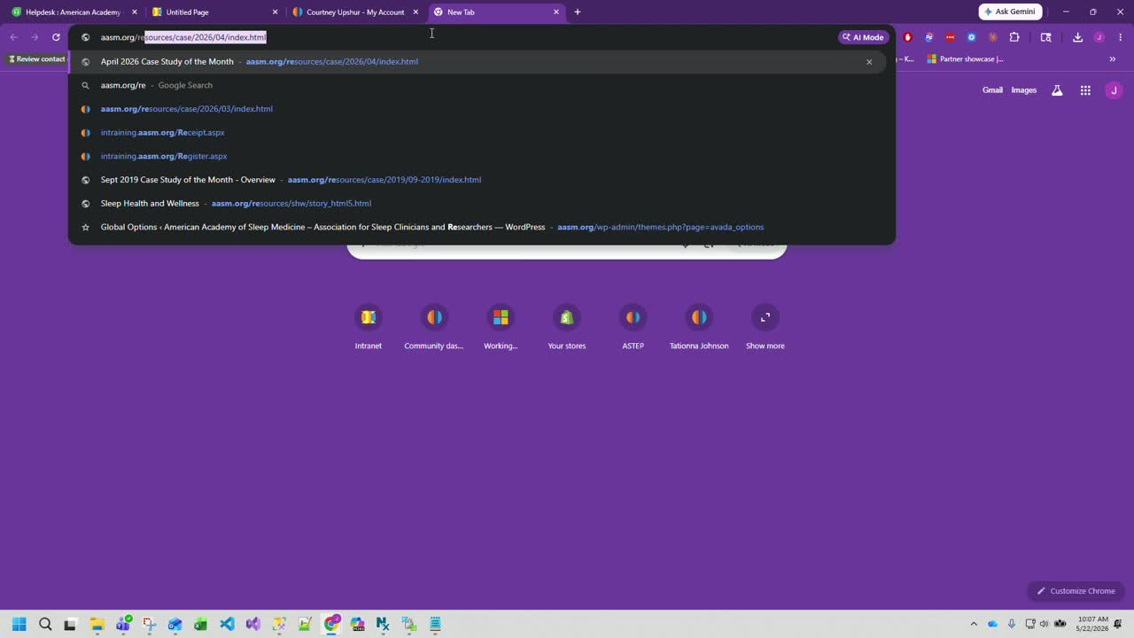The height and width of the screenshot is (638, 1134).
Task: Open the Windows Start menu
Action: (x=19, y=624)
